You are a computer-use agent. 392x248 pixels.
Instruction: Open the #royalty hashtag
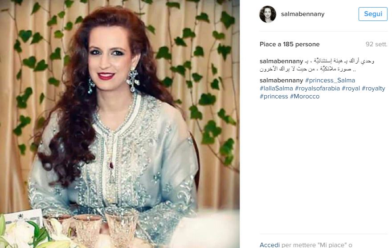coord(373,88)
